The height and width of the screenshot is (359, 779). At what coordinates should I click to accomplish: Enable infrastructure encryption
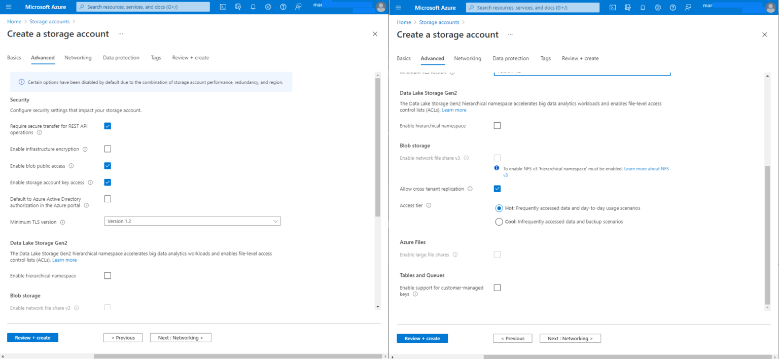pos(107,149)
